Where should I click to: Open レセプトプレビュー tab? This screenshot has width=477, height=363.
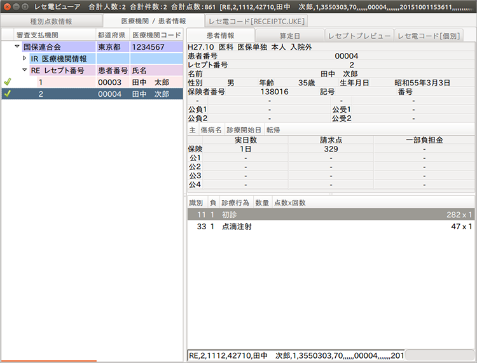pos(359,36)
